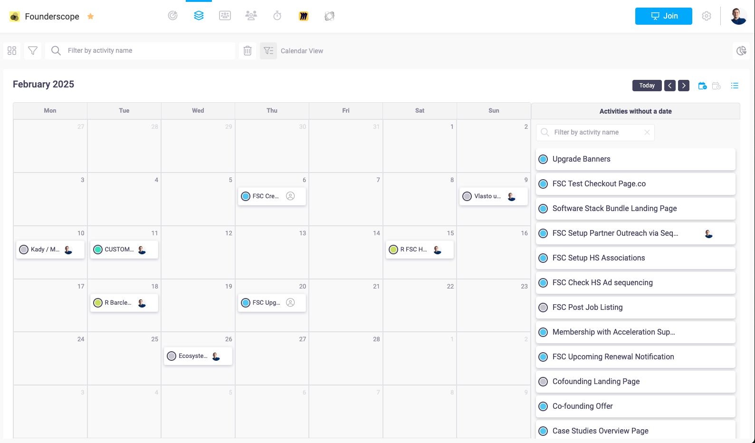Go to the previous month with left chevron
This screenshot has width=755, height=443.
pyautogui.click(x=670, y=86)
